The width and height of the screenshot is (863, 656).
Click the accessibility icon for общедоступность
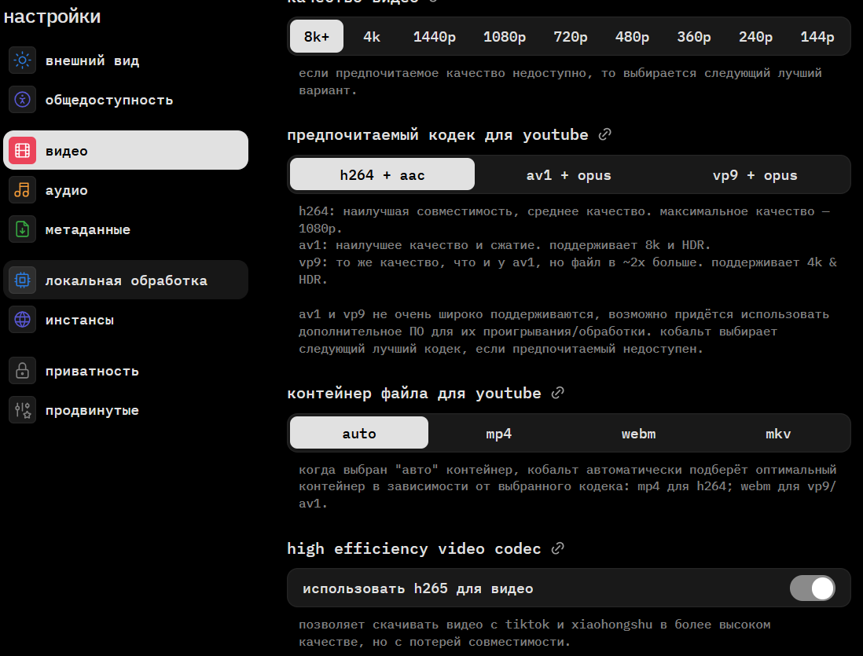[x=23, y=100]
